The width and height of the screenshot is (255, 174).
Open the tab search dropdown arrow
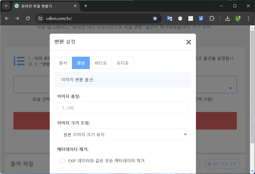click(x=6, y=6)
